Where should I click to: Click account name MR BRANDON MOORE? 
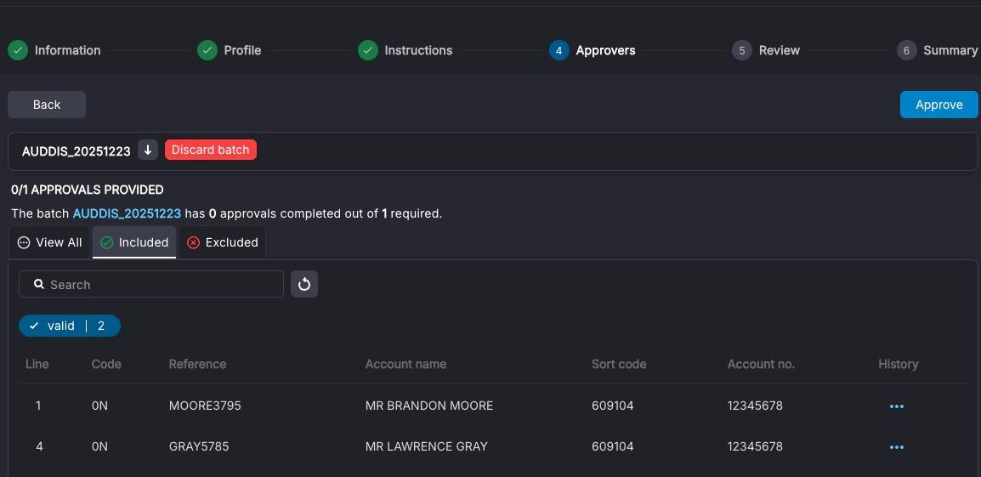[429, 406]
